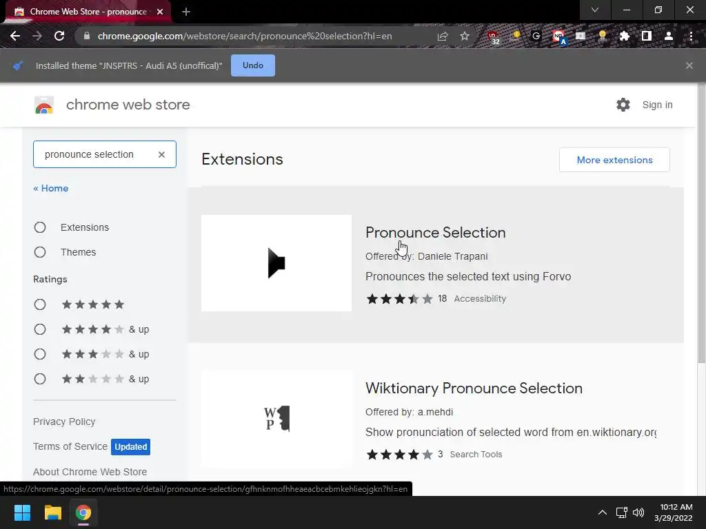
Task: Click the browser address bar URL
Action: pyautogui.click(x=245, y=36)
